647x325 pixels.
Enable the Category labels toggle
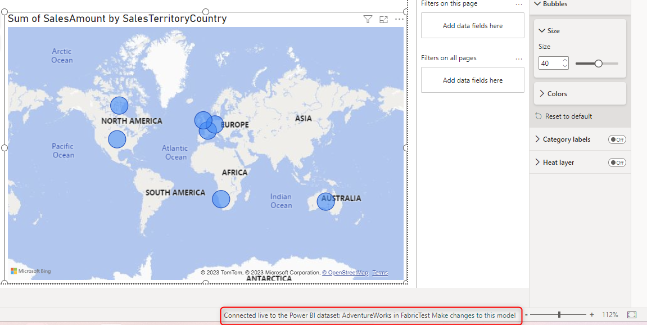(x=617, y=139)
